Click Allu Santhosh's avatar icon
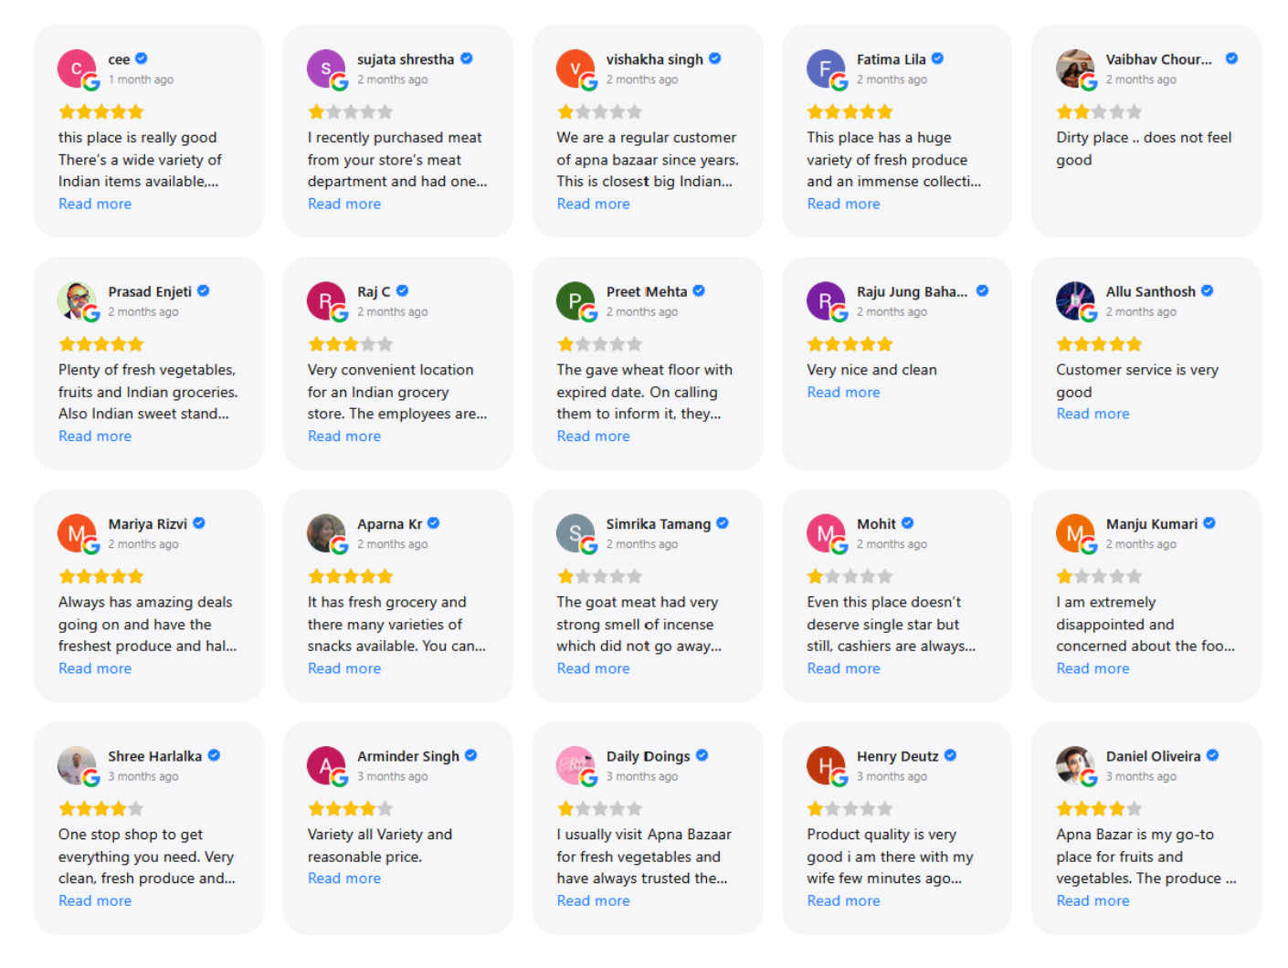 pyautogui.click(x=1075, y=301)
